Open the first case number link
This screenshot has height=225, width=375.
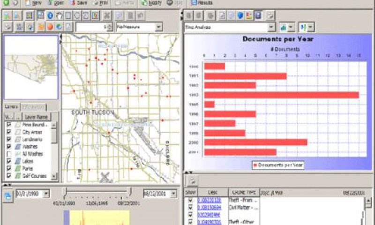point(209,200)
